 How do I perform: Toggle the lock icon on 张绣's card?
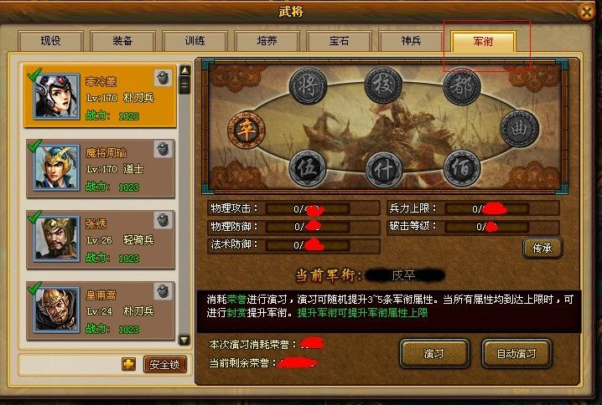(163, 220)
